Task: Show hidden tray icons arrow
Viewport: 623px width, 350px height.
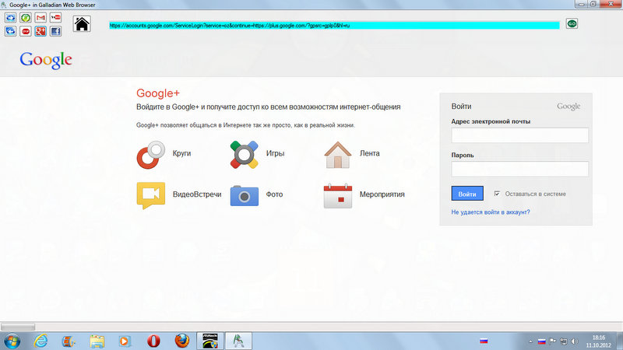Action: coord(530,341)
